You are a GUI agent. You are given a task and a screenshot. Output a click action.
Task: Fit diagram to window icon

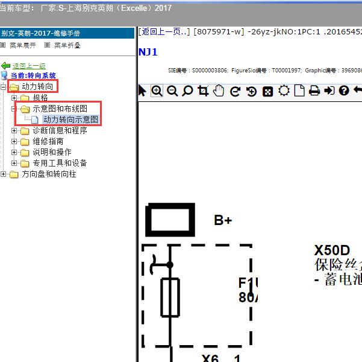(268, 92)
